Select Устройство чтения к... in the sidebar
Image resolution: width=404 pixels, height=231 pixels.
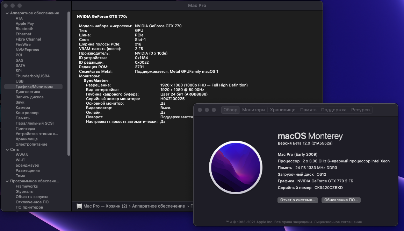click(x=37, y=134)
